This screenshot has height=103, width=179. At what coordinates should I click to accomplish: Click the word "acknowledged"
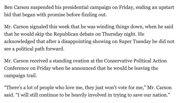pos(20,42)
